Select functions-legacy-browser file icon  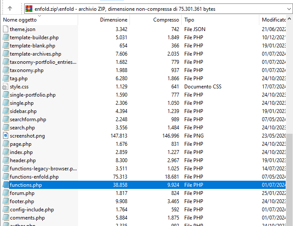(x=6, y=169)
